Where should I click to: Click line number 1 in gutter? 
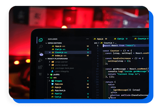click(x=98, y=46)
